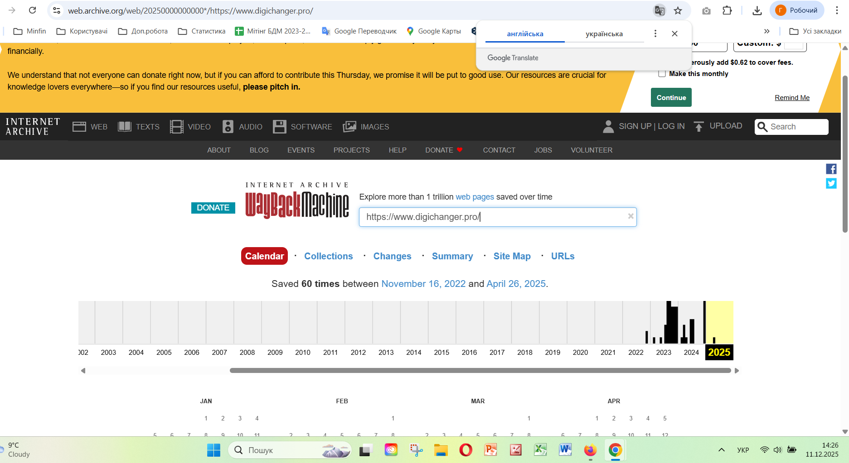
Task: Click the Internet Archive logo
Action: pos(33,127)
